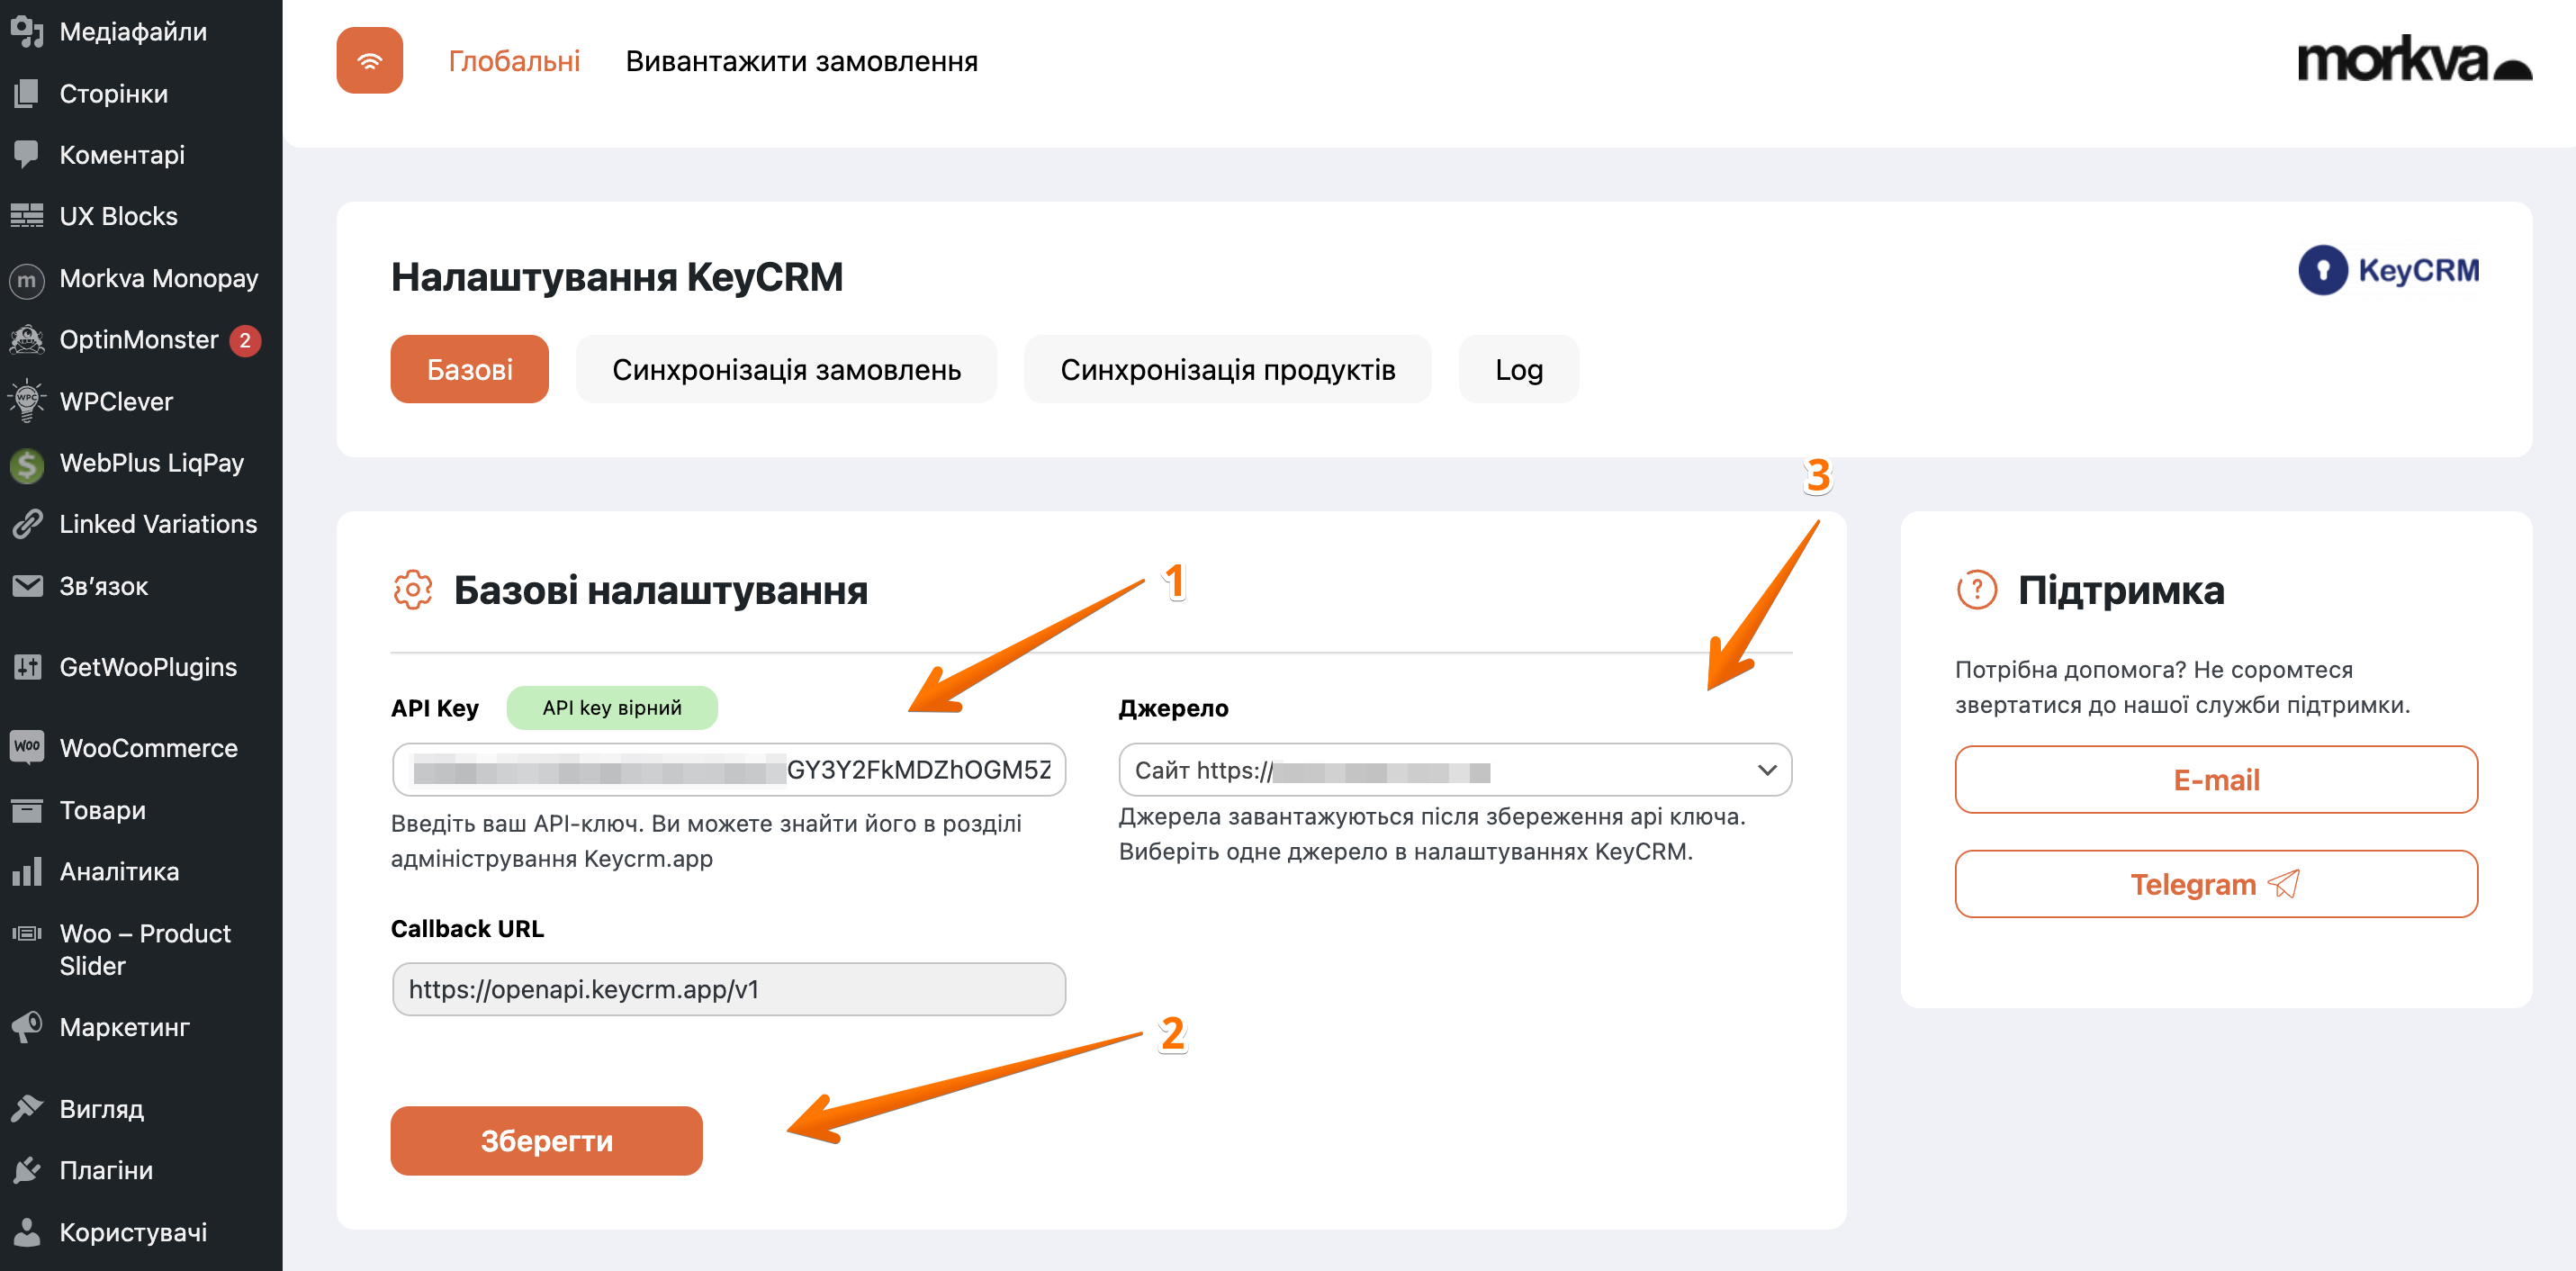Viewport: 2576px width, 1271px height.
Task: Click the Коментарі speech bubble icon
Action: [x=27, y=155]
